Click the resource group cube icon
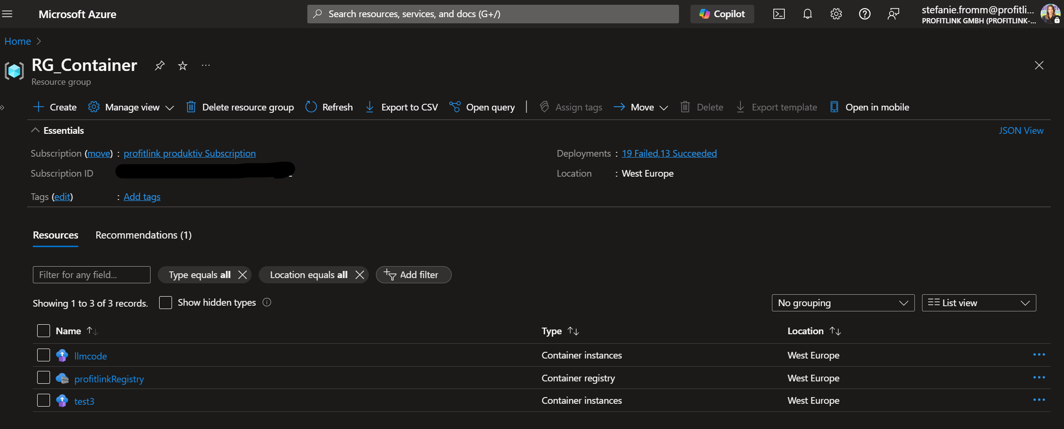Screen dimensions: 1064x429 pyautogui.click(x=14, y=70)
